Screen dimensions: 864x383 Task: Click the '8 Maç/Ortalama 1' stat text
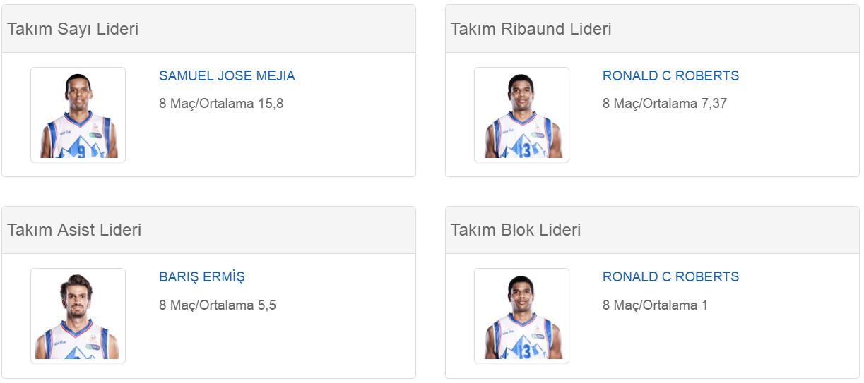point(655,305)
